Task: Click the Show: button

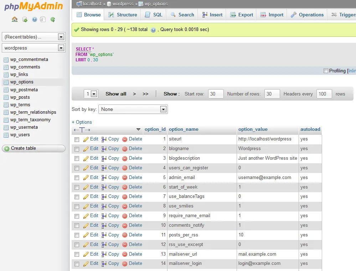Action: pyautogui.click(x=172, y=94)
